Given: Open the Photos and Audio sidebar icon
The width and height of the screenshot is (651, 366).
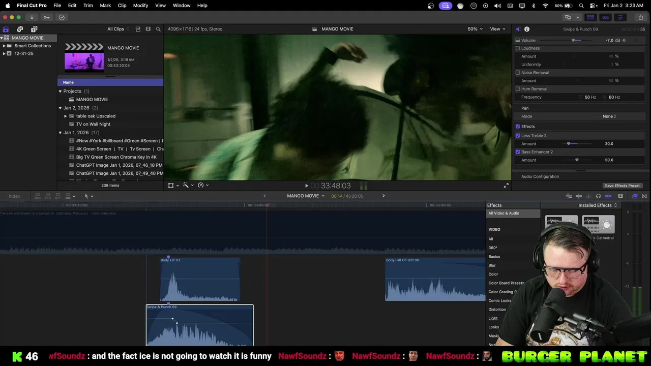Looking at the screenshot, I should pyautogui.click(x=20, y=29).
